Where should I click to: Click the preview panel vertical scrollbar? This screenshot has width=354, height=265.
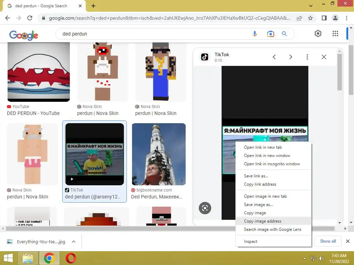(x=339, y=72)
